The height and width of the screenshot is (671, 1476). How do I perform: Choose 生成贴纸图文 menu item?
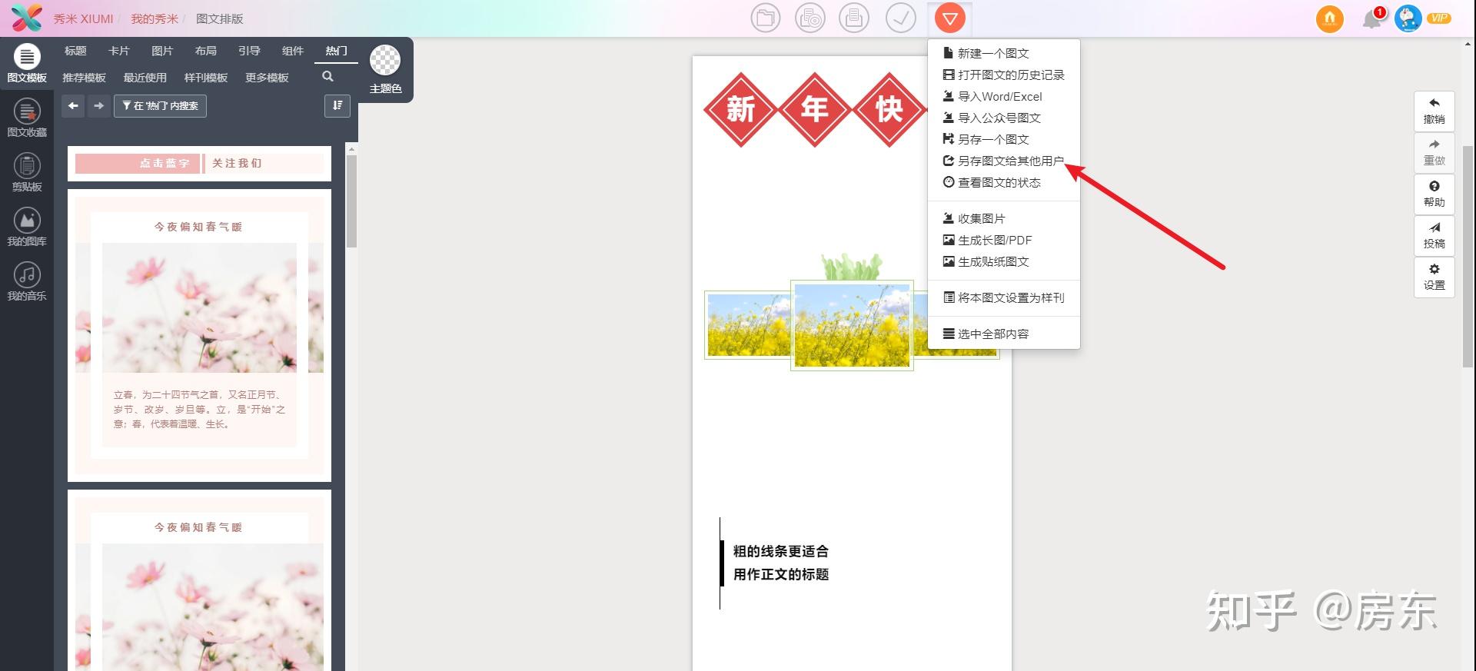click(1004, 261)
